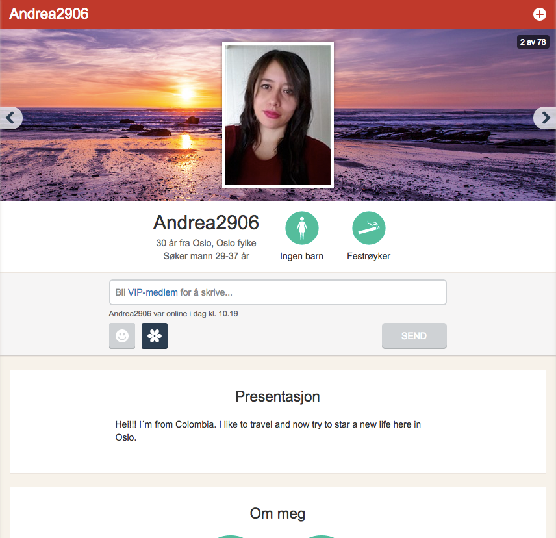Click the Ingen barn icon
Viewport: 556px width, 538px height.
click(302, 228)
